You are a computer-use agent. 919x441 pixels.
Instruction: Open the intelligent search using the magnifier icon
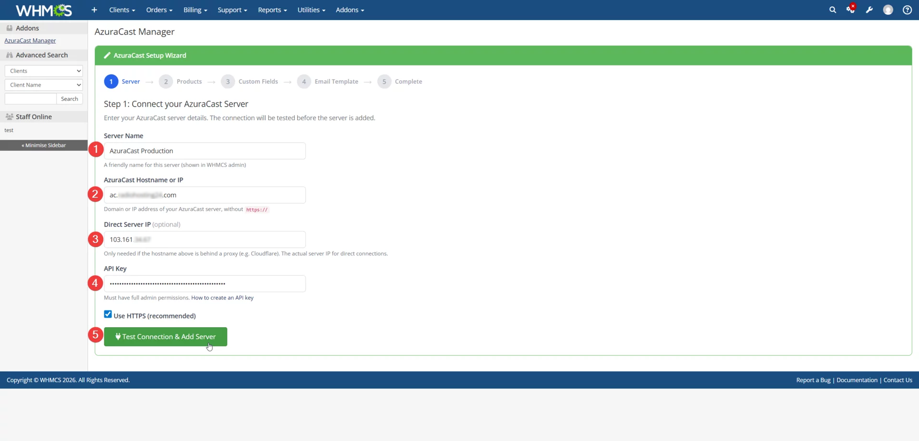[x=833, y=10]
